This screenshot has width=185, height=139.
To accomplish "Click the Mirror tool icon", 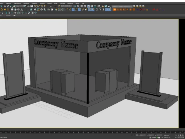I will [x=75, y=6].
